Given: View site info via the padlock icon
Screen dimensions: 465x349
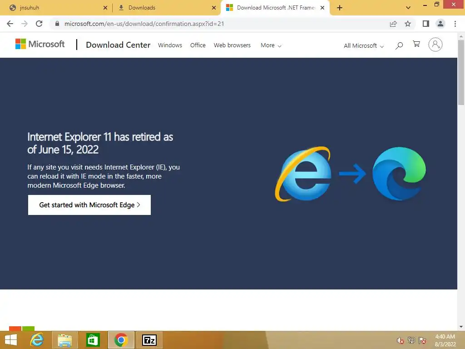Looking at the screenshot, I should pos(57,24).
